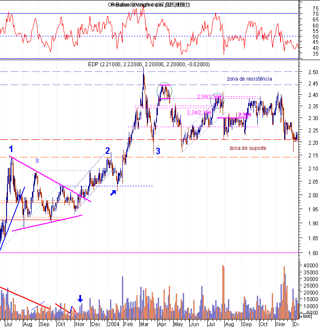Click the 'Apr' month label
Viewport: 320px width, 327px height.
point(162,324)
